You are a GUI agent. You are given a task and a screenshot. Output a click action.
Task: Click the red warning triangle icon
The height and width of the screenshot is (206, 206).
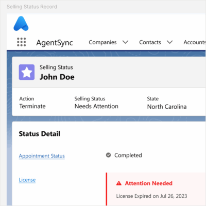119,183
